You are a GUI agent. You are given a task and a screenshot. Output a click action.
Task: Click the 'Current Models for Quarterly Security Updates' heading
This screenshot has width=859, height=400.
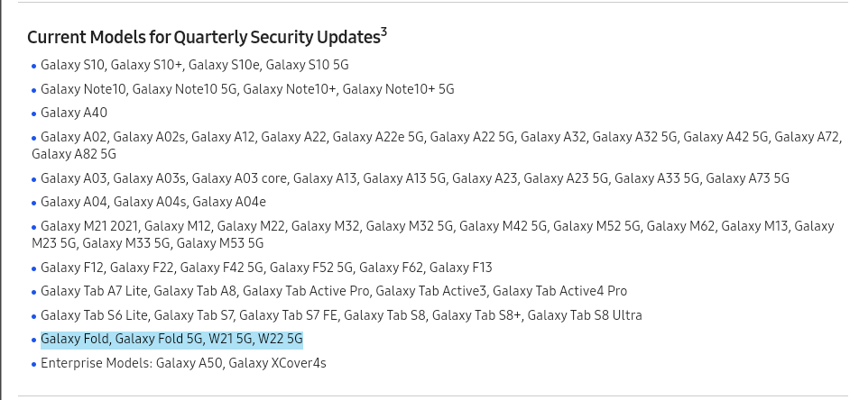202,38
